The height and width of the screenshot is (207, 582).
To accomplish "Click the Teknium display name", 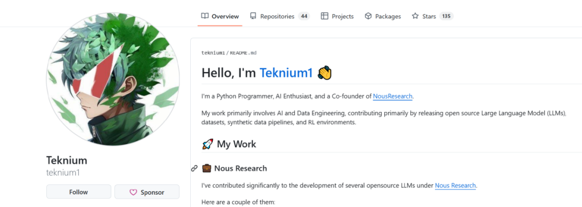I will click(67, 161).
